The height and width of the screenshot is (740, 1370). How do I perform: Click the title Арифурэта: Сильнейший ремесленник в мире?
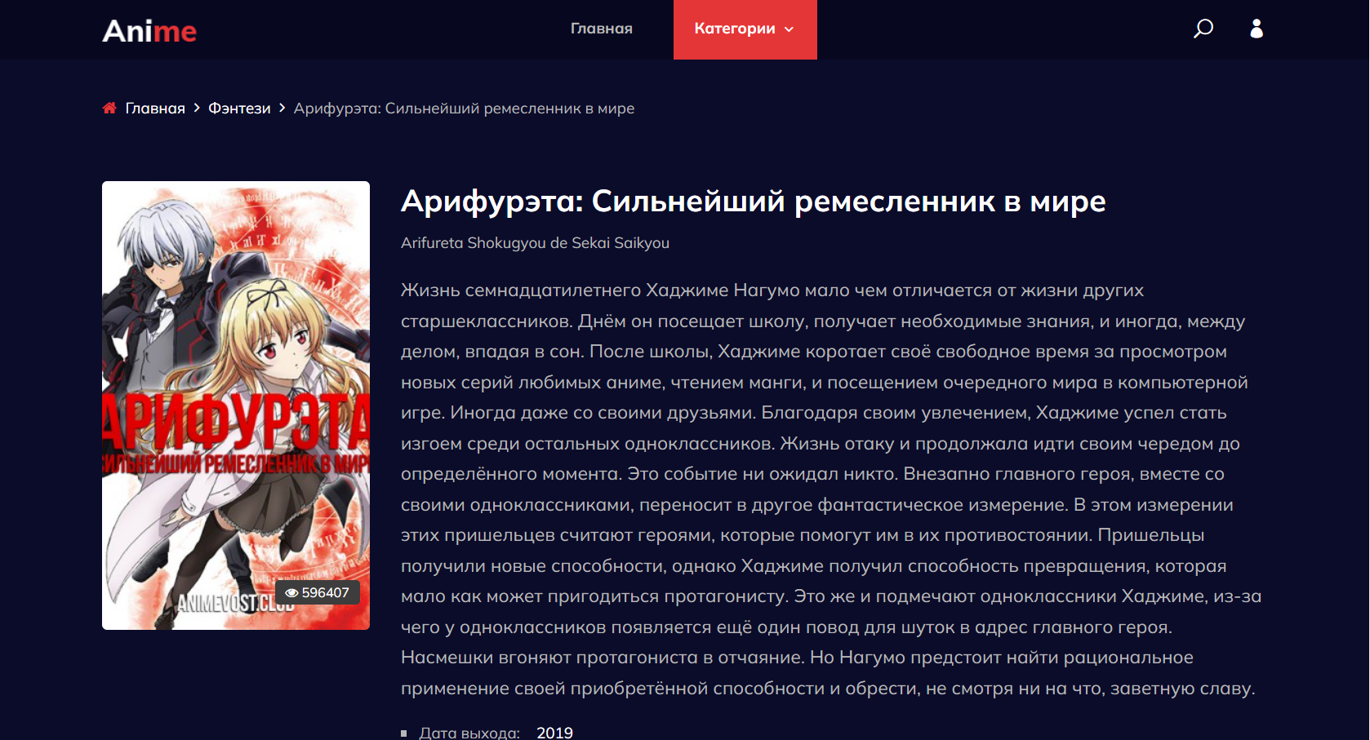[x=753, y=202]
